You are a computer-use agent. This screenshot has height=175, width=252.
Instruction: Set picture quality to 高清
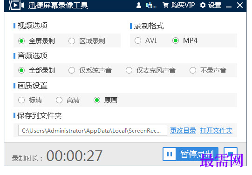click(x=68, y=100)
